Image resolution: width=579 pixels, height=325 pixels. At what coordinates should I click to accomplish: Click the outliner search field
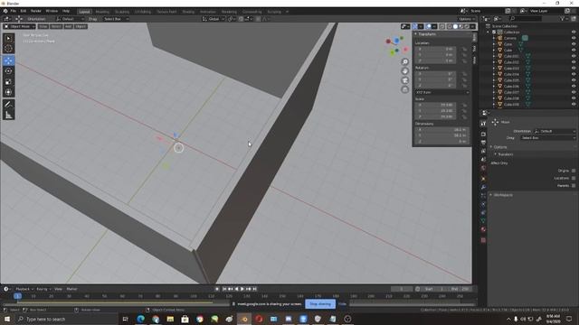coord(526,18)
